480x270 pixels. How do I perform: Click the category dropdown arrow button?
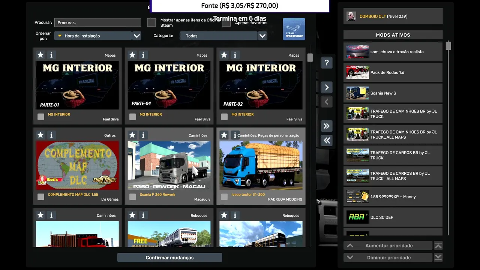tap(262, 36)
